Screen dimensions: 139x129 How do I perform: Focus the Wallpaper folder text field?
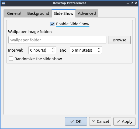point(57,40)
